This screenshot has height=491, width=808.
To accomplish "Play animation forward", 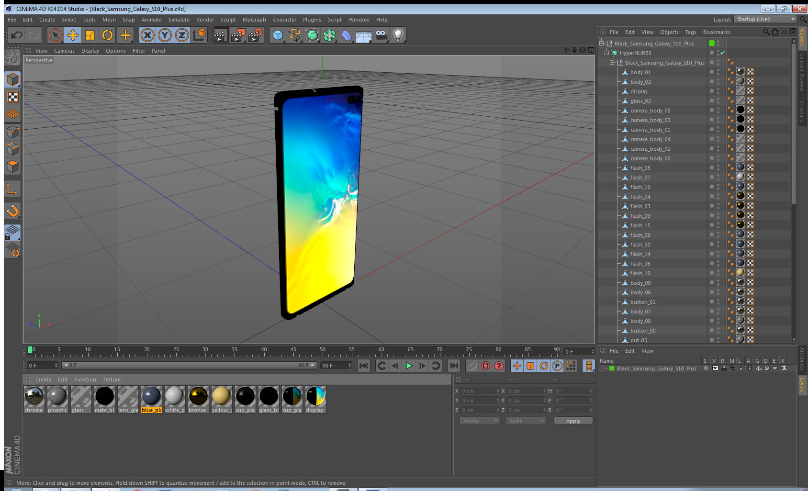I will [409, 366].
